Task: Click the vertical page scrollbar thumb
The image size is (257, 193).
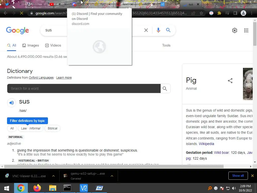Action: pyautogui.click(x=255, y=34)
